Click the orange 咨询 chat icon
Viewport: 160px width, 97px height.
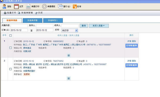click(x=75, y=6)
